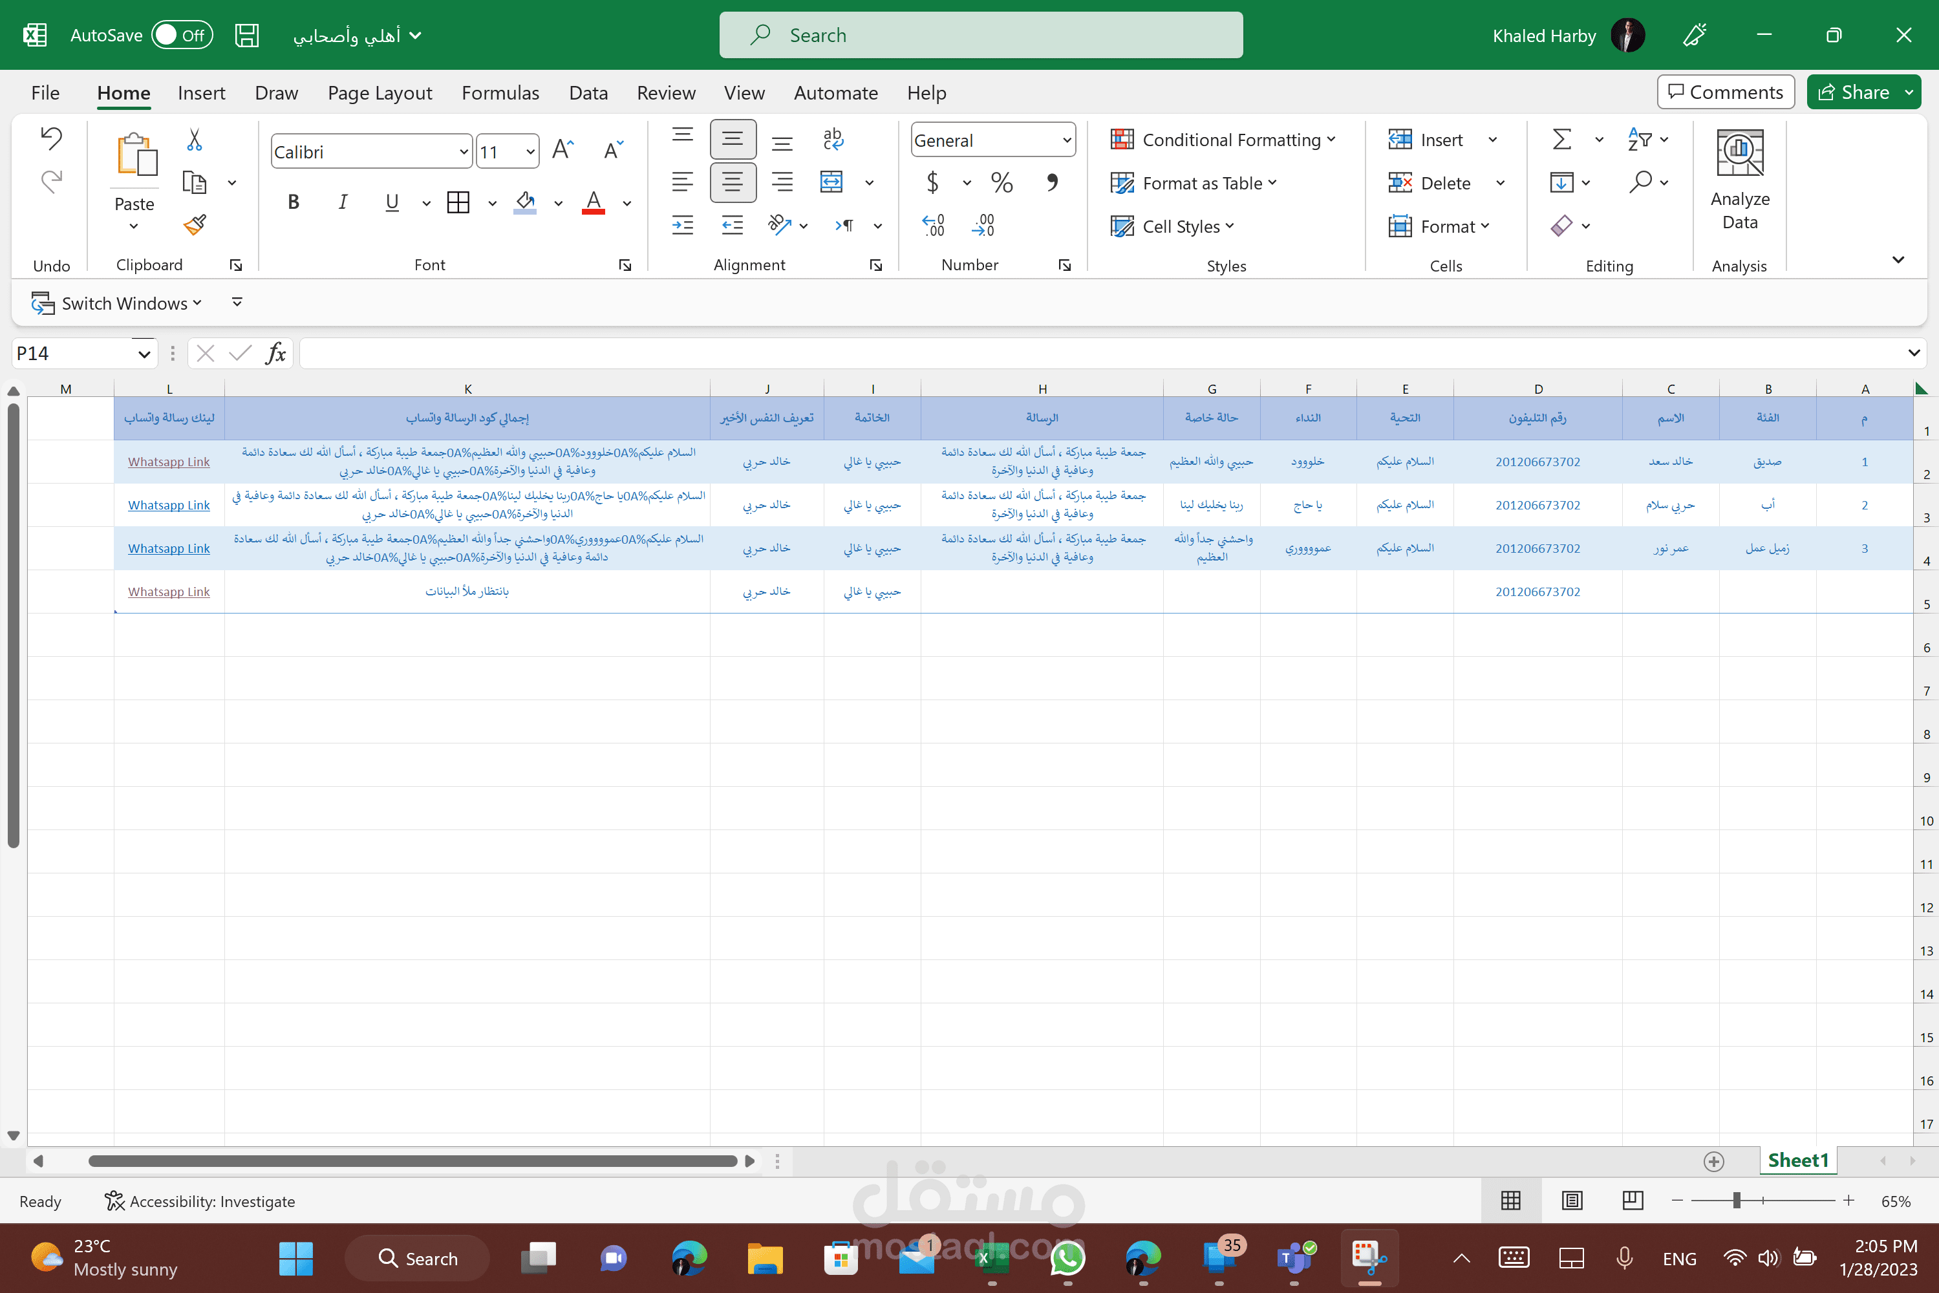Open the first Whatsapp Link in row 2

point(168,462)
